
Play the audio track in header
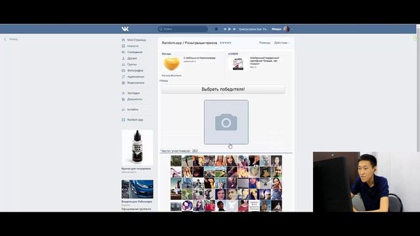(x=230, y=29)
